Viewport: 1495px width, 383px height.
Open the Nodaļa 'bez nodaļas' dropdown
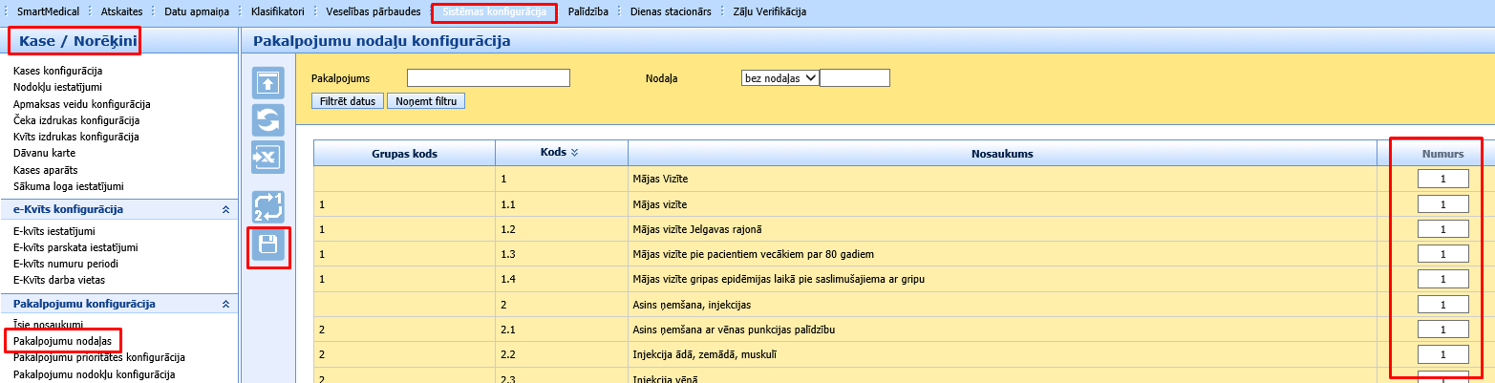(780, 78)
